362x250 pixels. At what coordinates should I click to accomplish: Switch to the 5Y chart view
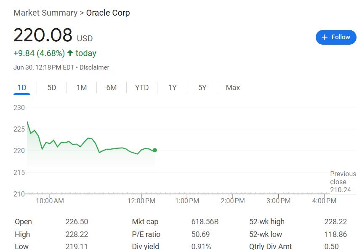[202, 88]
